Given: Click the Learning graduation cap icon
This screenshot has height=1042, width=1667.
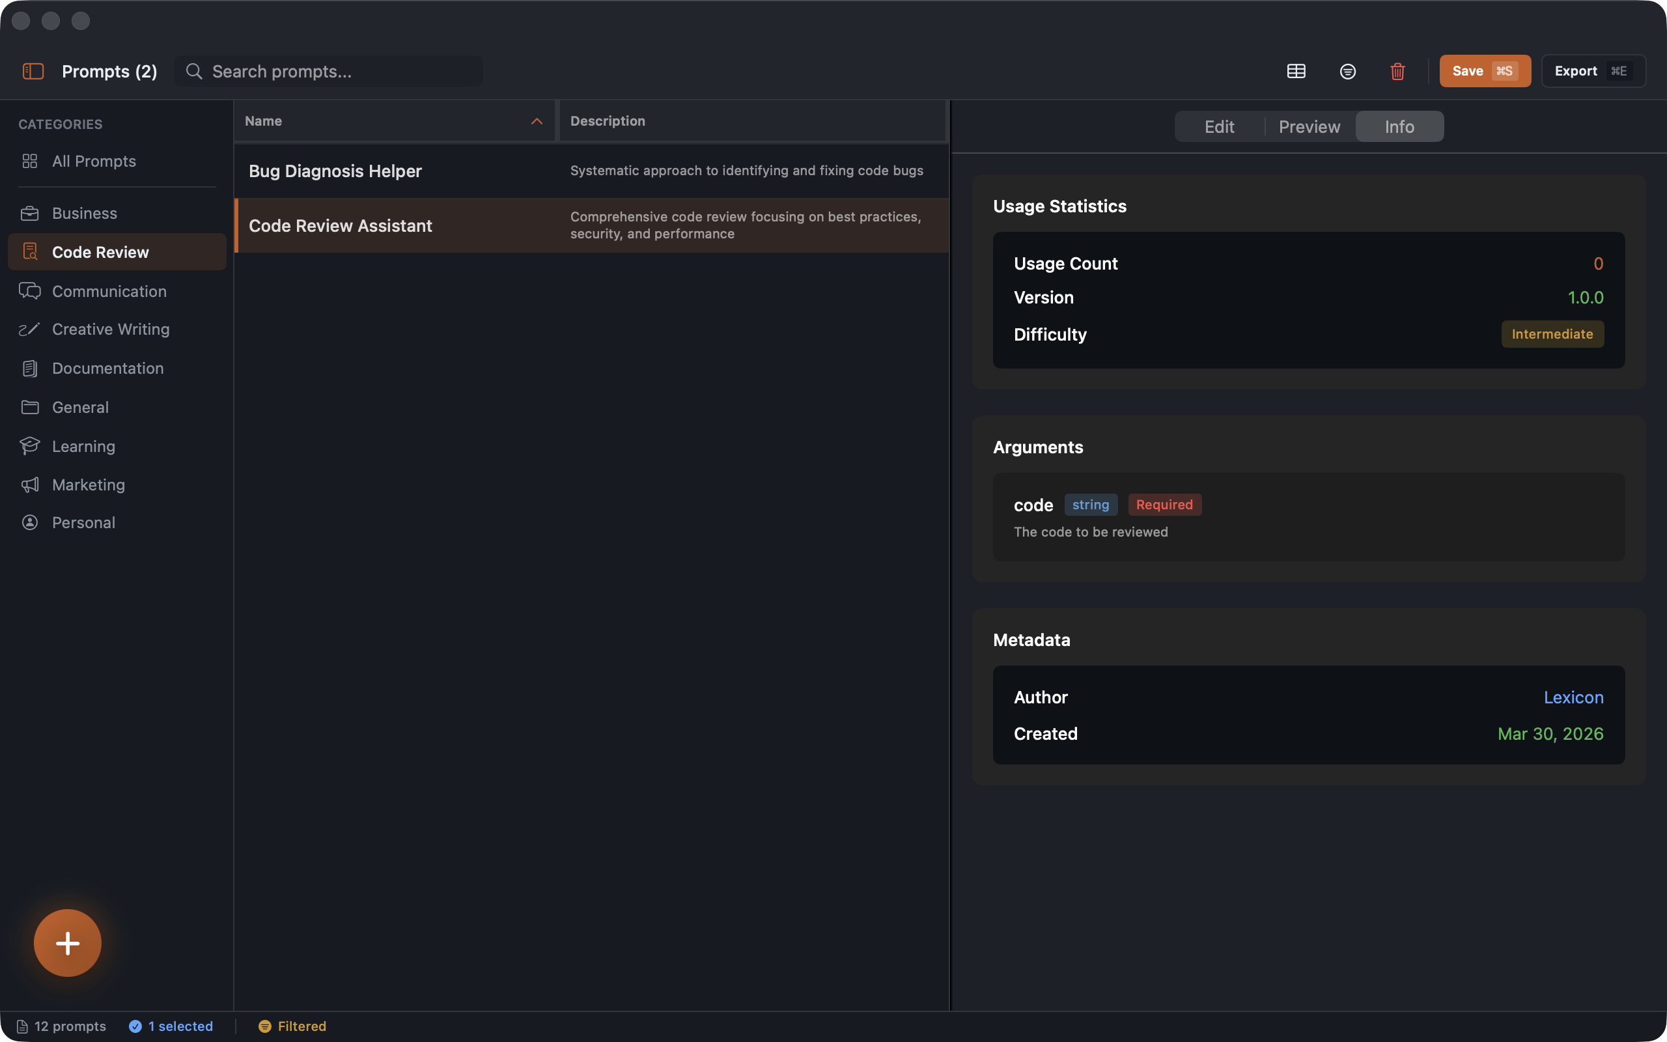Looking at the screenshot, I should click(x=29, y=446).
